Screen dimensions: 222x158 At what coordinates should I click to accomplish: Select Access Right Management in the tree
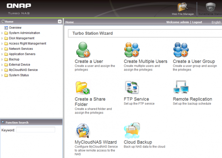(28, 43)
